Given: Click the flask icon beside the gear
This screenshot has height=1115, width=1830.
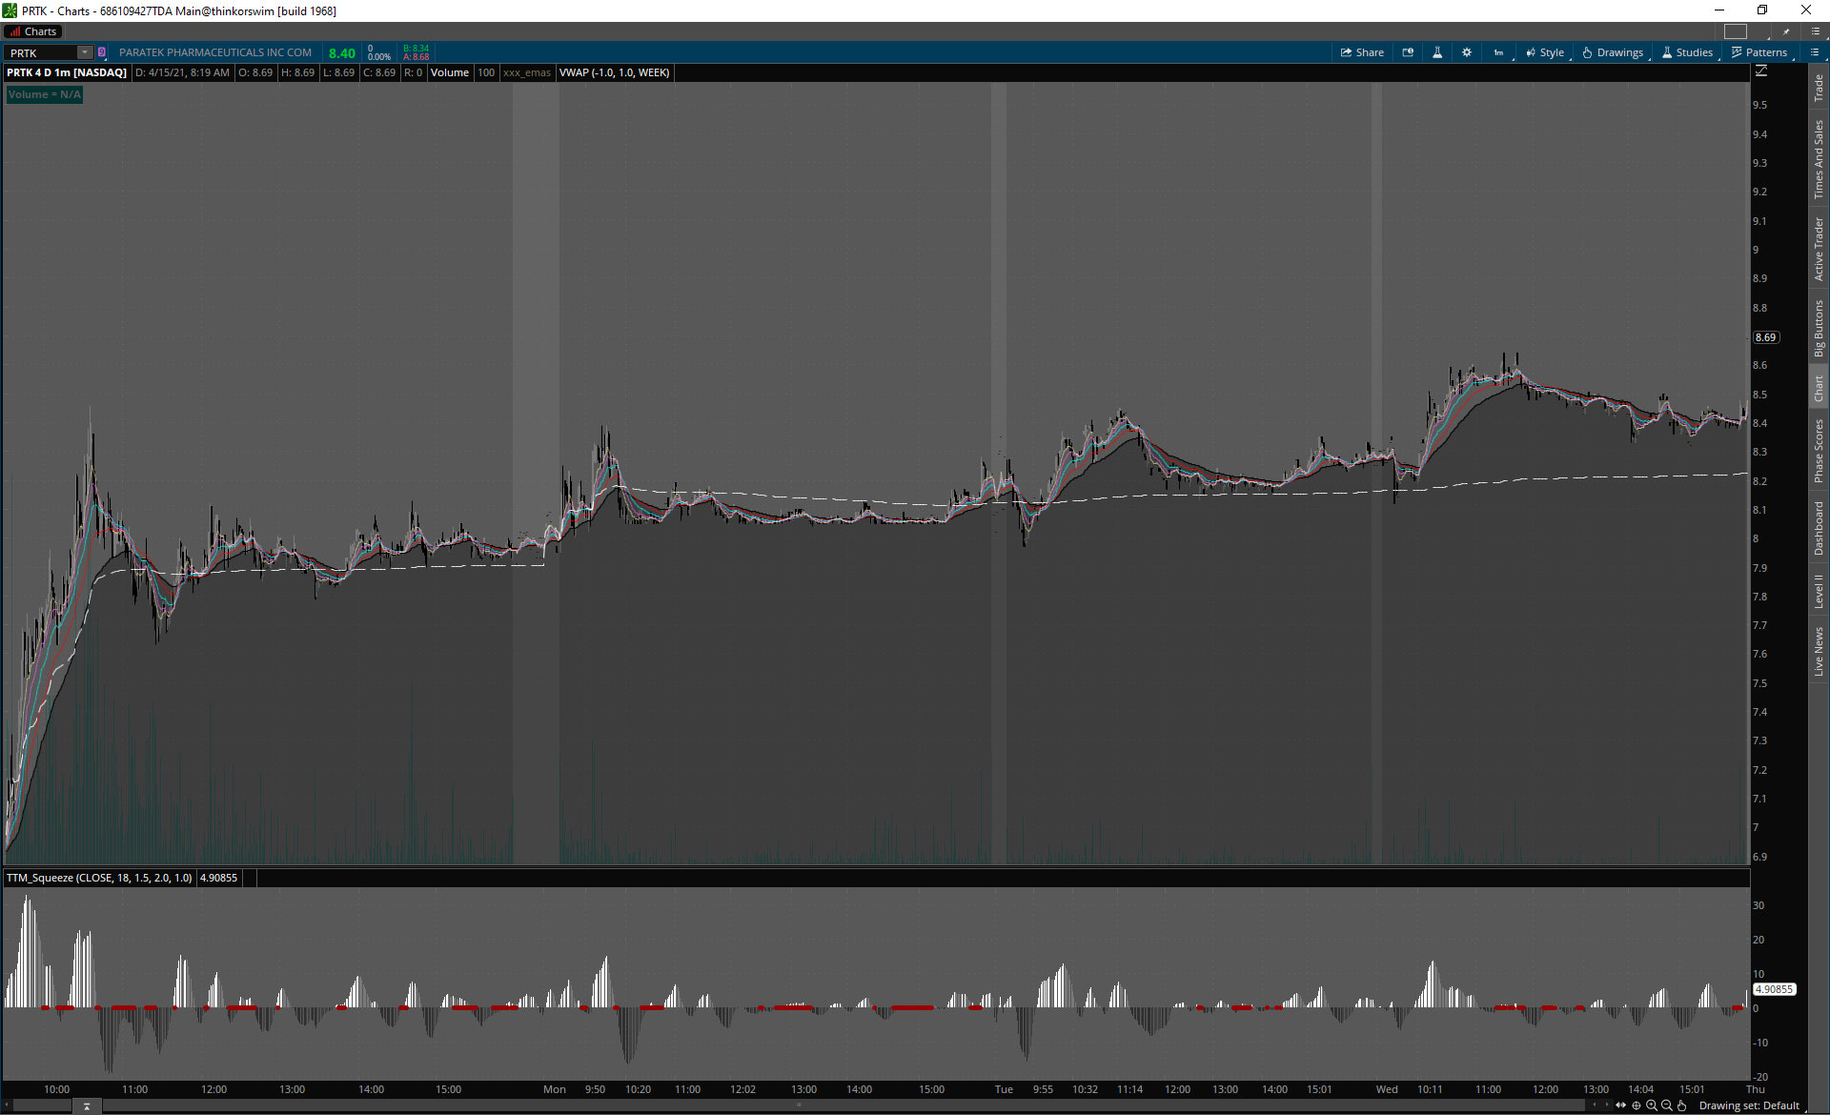Looking at the screenshot, I should point(1437,52).
